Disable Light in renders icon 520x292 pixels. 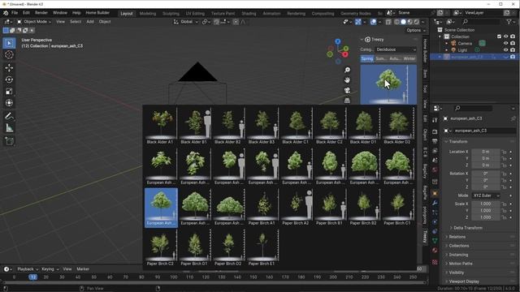coord(513,50)
